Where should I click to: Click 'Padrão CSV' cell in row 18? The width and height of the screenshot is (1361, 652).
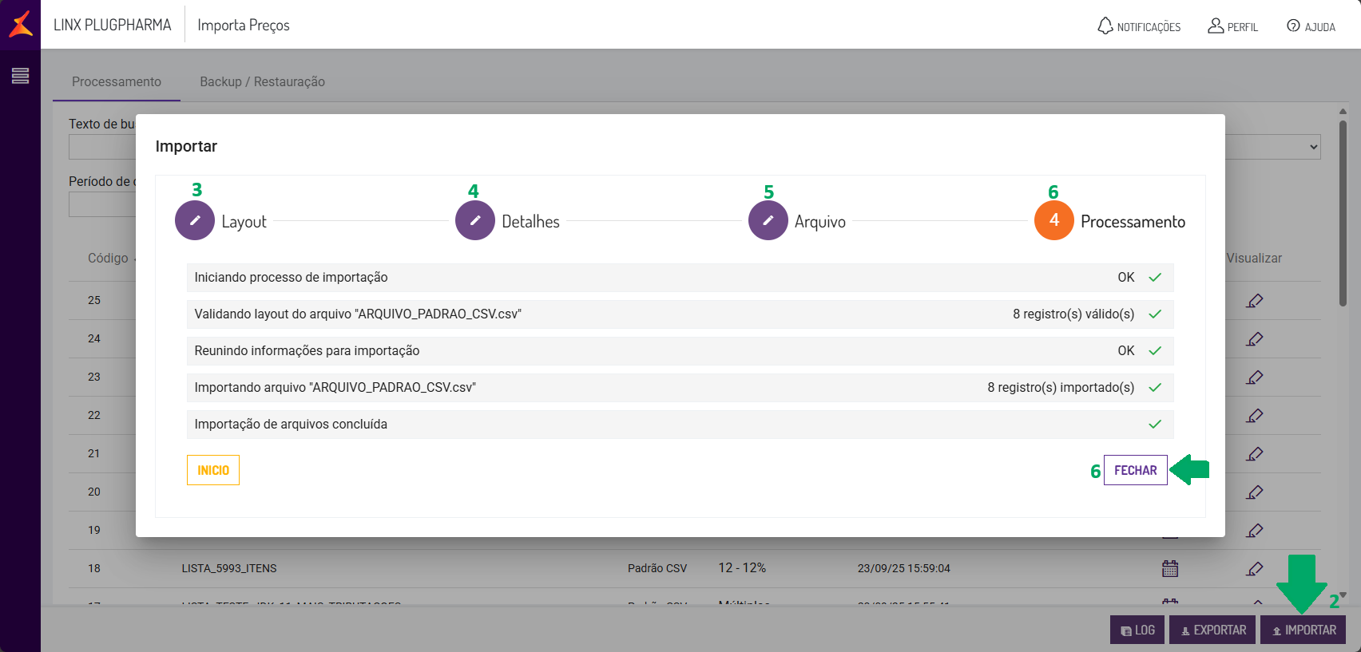[x=657, y=568]
